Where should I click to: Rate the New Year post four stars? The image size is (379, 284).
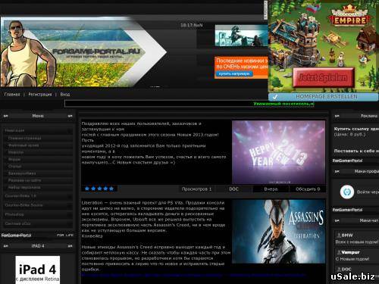pos(105,189)
